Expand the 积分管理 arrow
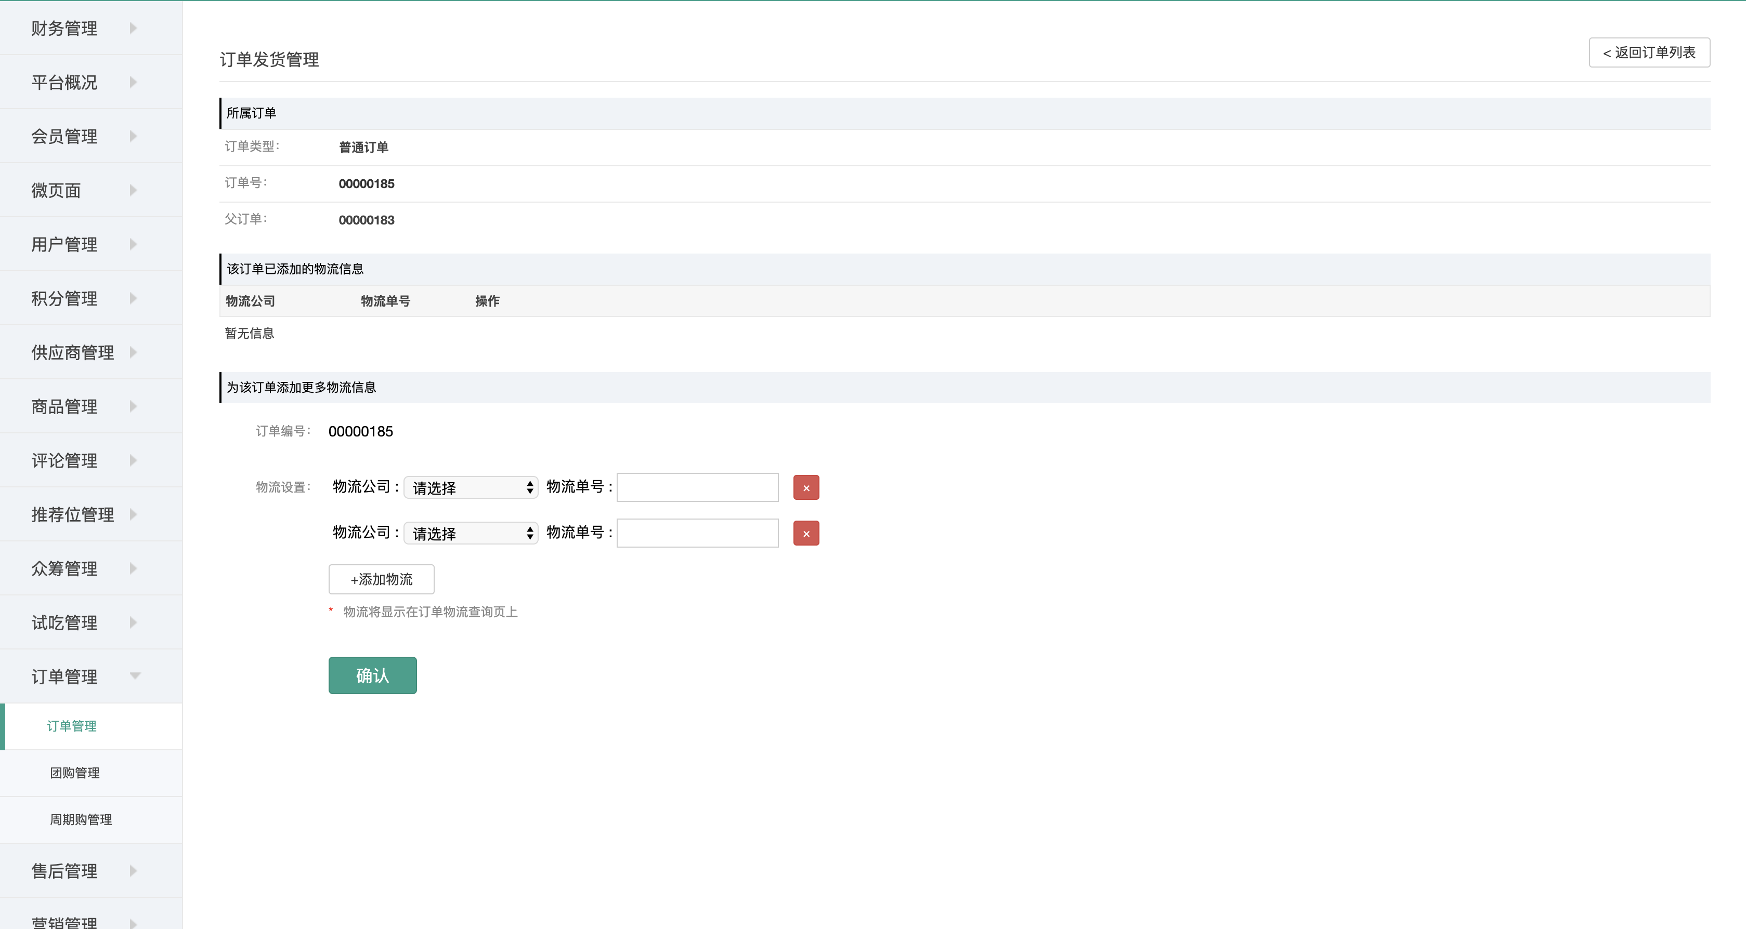The height and width of the screenshot is (929, 1746). tap(133, 298)
